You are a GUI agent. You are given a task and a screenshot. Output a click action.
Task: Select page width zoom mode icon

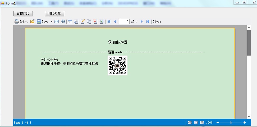coord(190,123)
